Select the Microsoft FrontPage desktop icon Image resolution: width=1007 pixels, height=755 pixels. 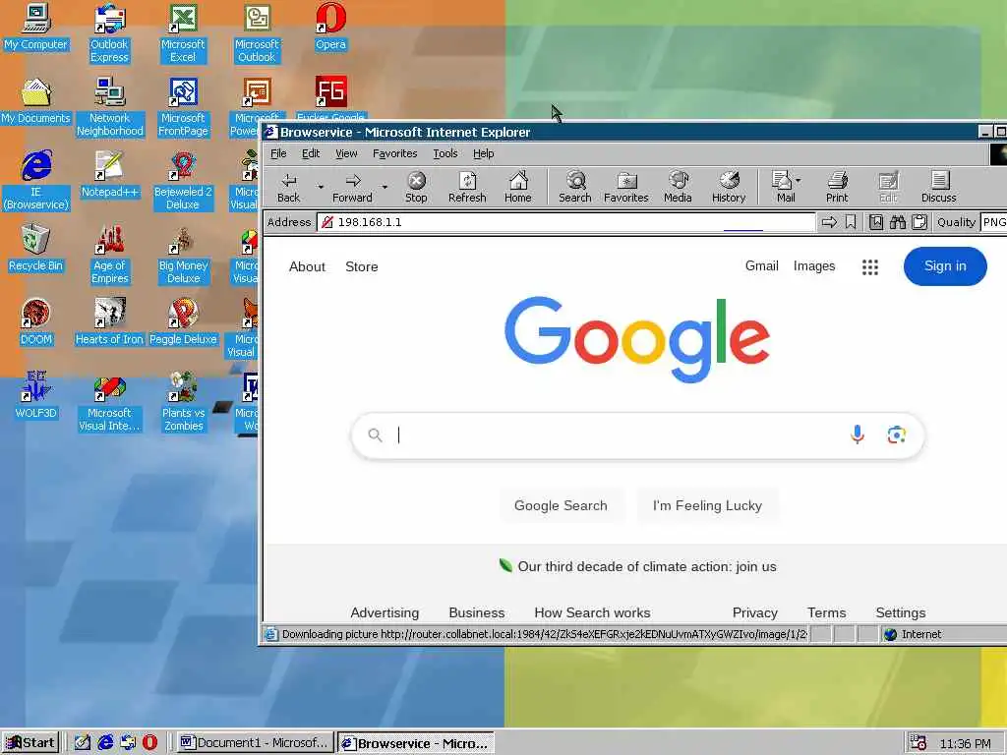click(x=183, y=107)
